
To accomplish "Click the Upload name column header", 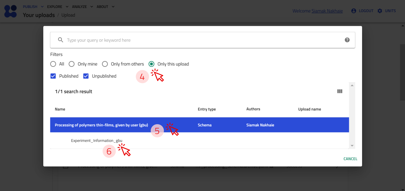I will pyautogui.click(x=309, y=109).
